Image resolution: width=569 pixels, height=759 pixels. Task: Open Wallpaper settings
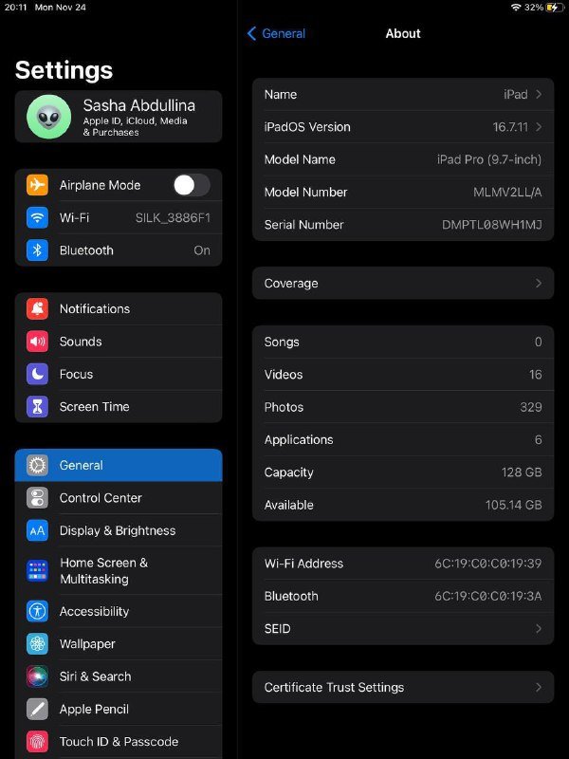pos(119,644)
